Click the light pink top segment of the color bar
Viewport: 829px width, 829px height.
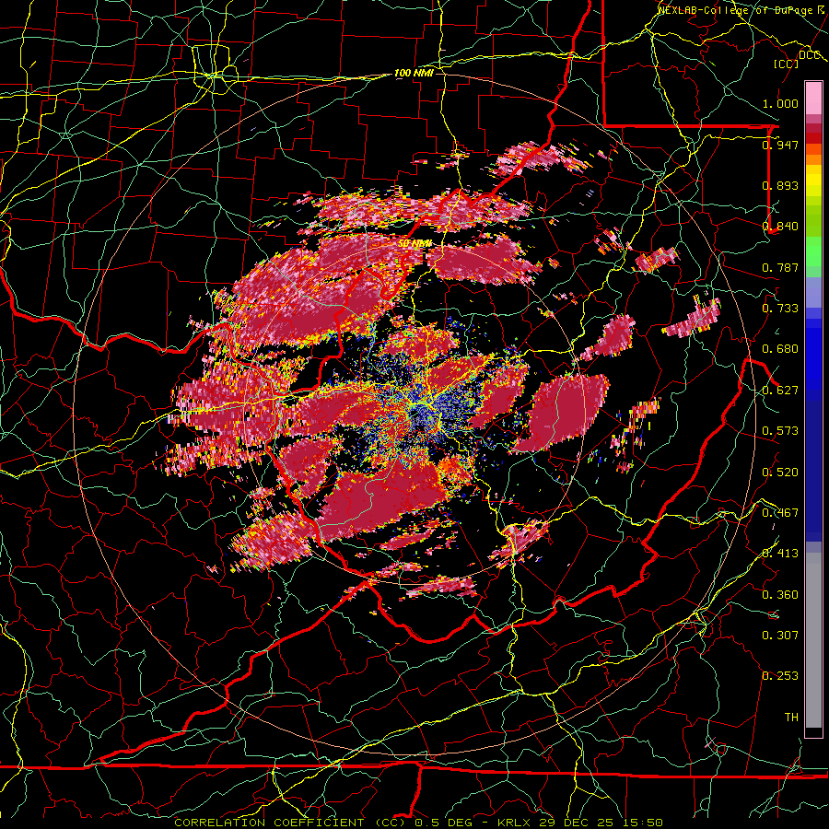pyautogui.click(x=813, y=98)
